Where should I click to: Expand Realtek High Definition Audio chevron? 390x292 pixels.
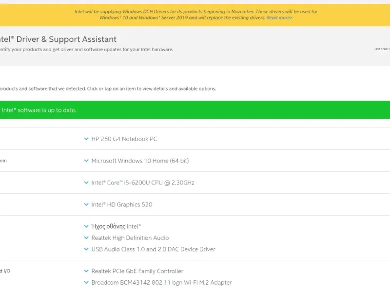click(86, 237)
